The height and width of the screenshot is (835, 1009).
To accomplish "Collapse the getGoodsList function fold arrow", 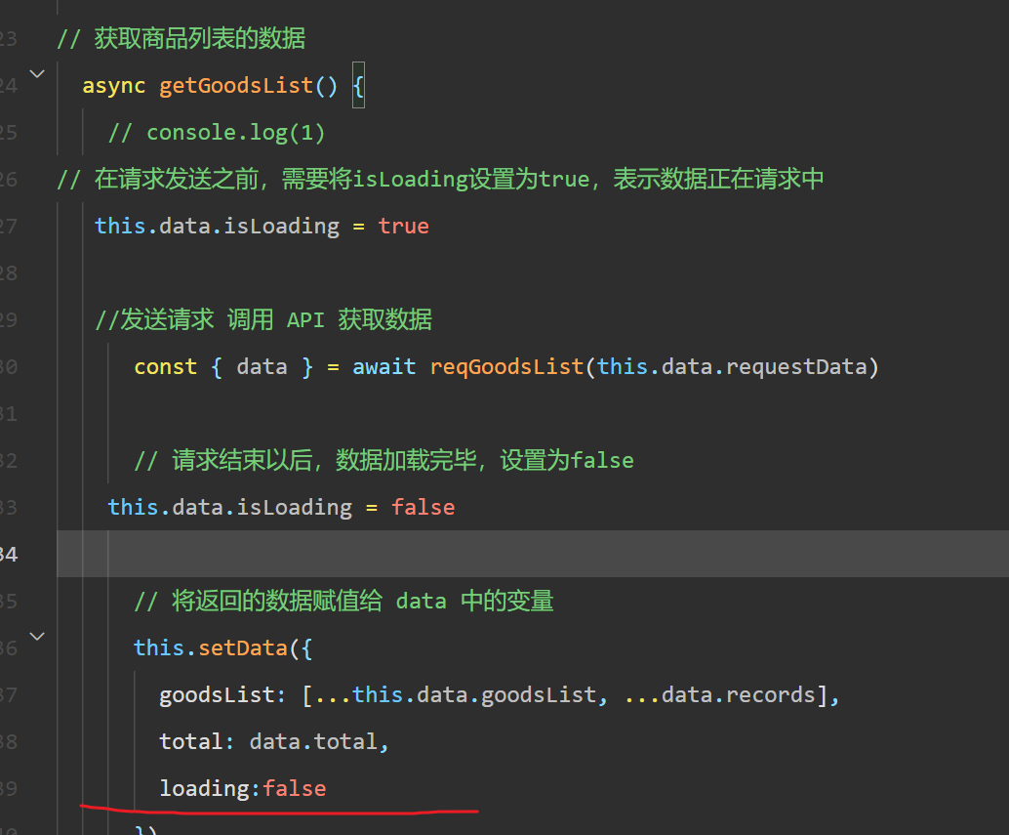I will 37,73.
